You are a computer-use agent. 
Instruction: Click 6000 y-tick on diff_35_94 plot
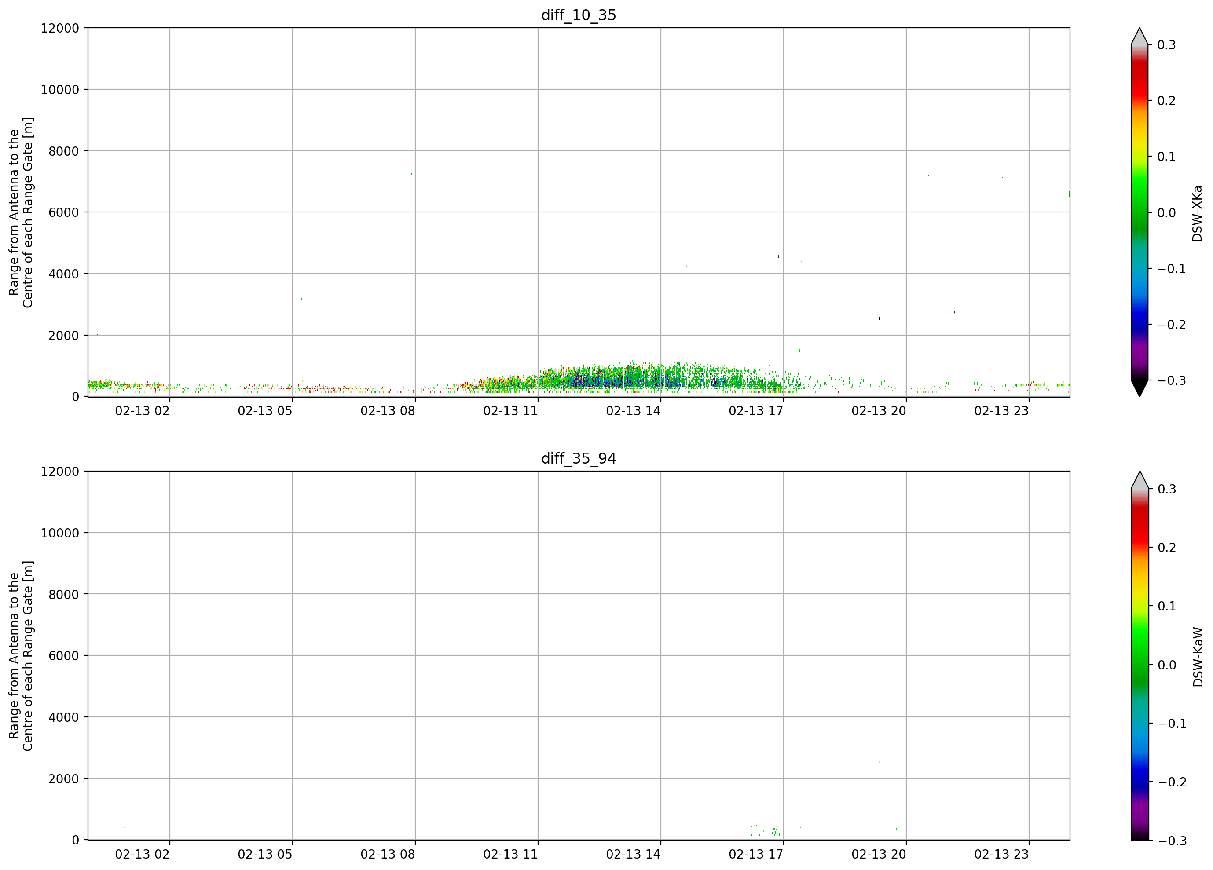(x=64, y=655)
